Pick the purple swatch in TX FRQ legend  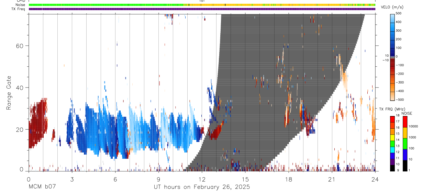[392, 161]
